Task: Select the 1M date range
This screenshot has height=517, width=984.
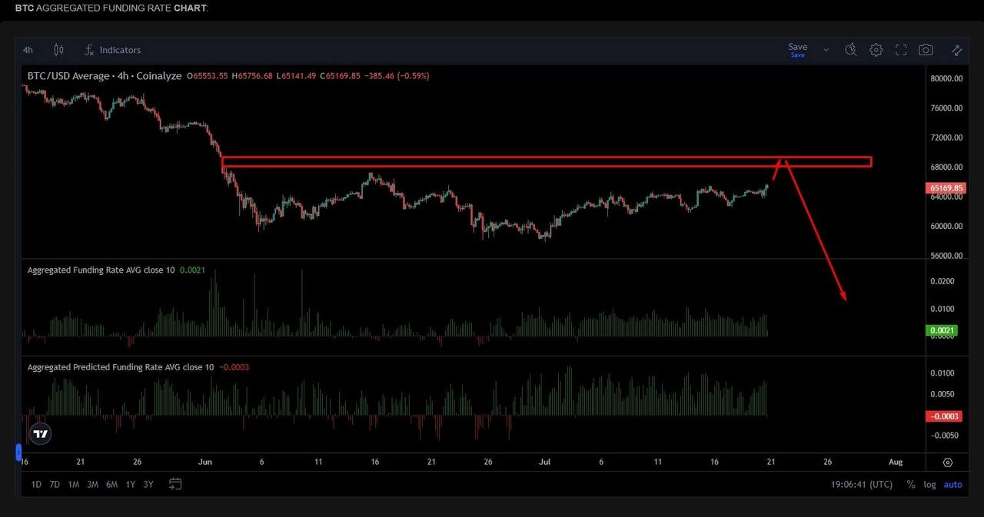Action: tap(74, 485)
